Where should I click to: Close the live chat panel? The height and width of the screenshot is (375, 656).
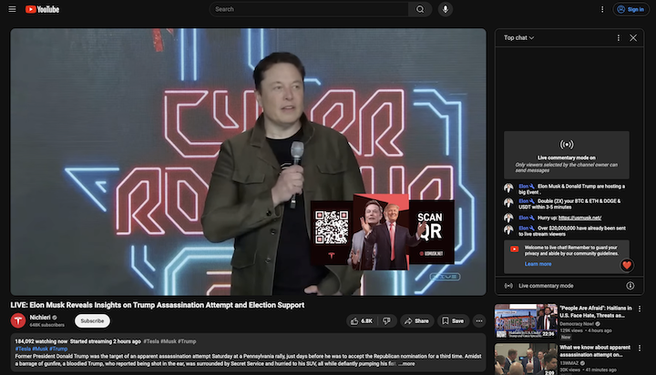[x=633, y=37]
